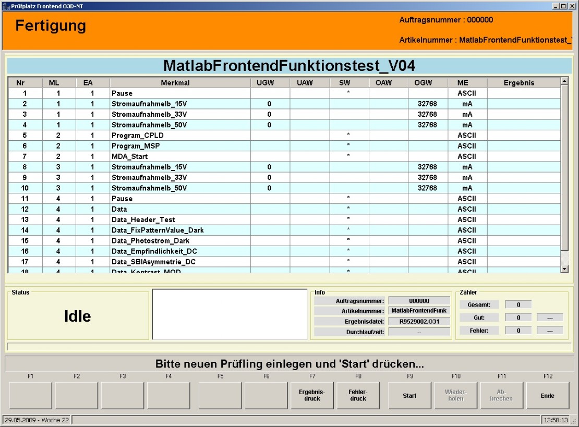
Task: Select the Merkmal column header
Action: 180,83
